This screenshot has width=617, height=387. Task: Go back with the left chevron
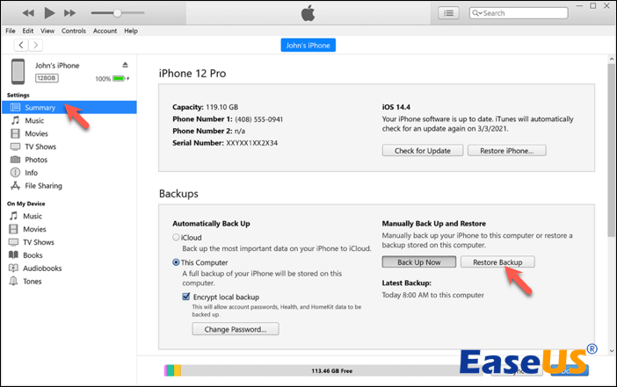coord(21,45)
